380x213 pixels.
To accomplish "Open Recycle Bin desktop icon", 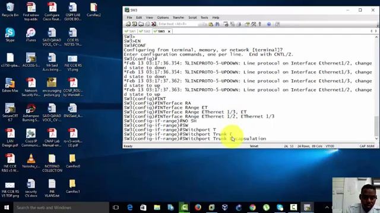I will click(10, 9).
